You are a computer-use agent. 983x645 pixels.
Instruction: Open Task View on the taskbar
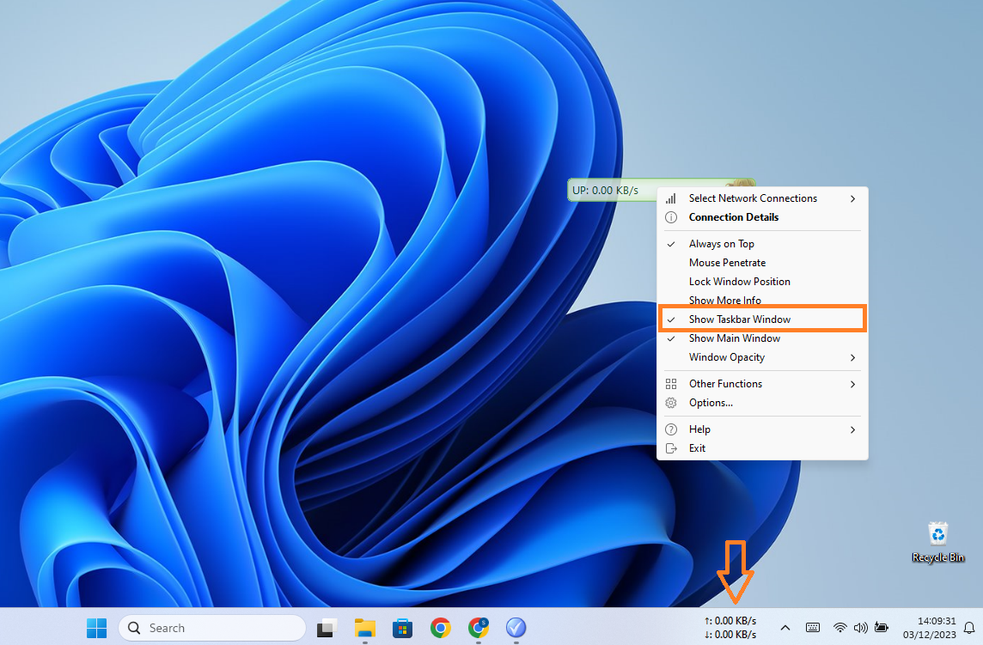pos(327,628)
